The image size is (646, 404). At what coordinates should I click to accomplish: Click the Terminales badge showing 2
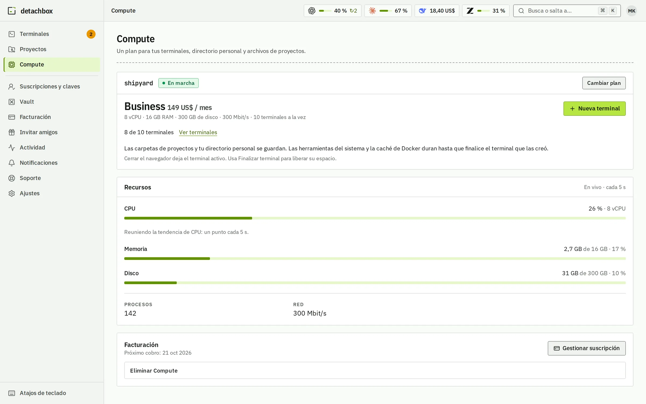[91, 34]
